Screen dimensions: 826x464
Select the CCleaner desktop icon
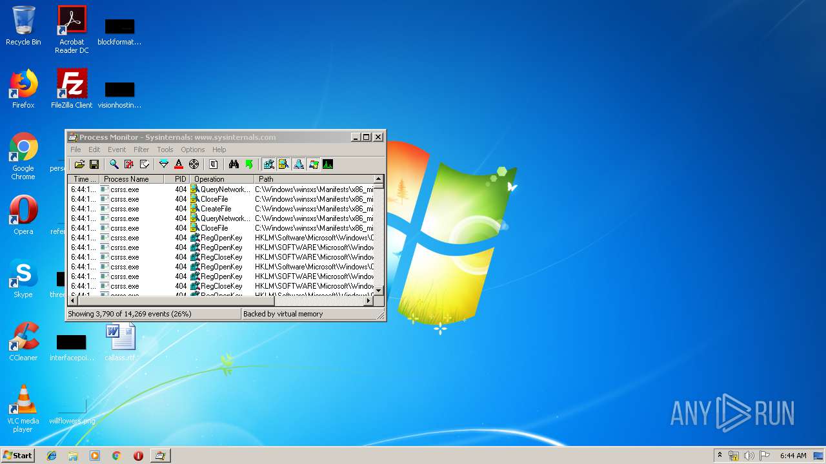(23, 342)
